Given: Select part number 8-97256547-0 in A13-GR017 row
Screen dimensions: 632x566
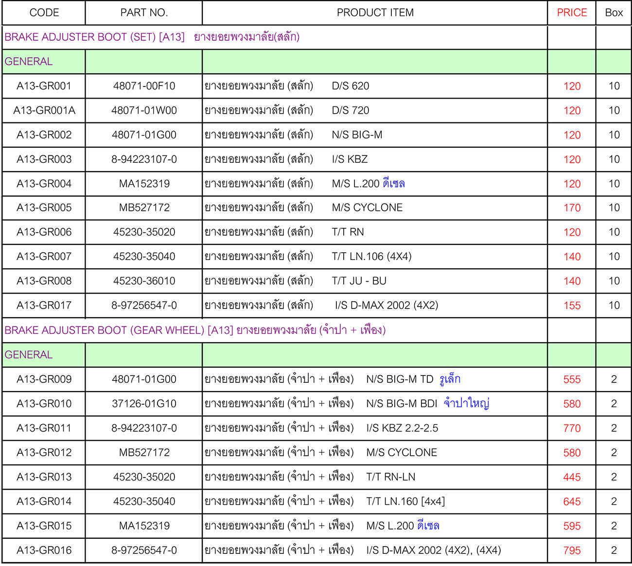Looking at the screenshot, I should pyautogui.click(x=144, y=305).
